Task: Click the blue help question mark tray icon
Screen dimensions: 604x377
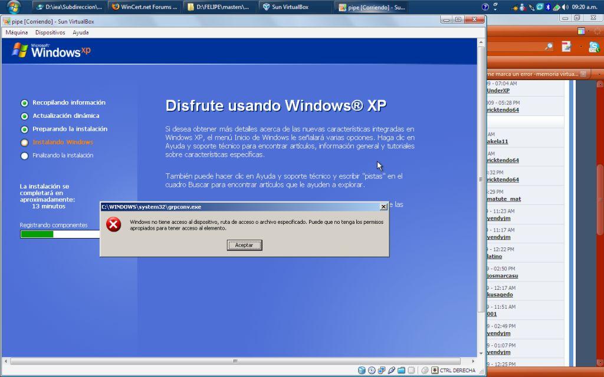Action: tap(485, 7)
